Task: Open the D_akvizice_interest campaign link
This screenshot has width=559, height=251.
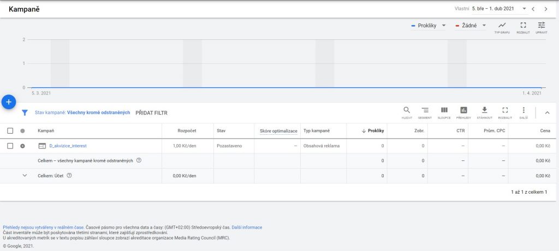Action: (68, 146)
